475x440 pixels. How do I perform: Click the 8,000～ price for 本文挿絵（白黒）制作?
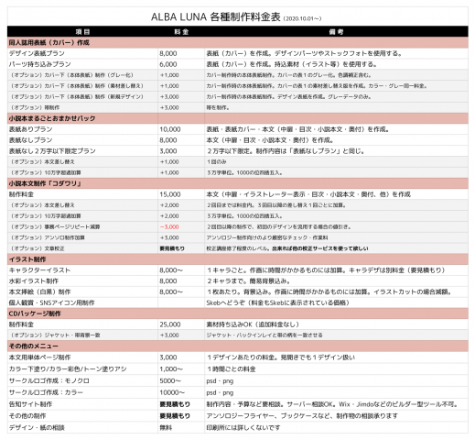171,292
